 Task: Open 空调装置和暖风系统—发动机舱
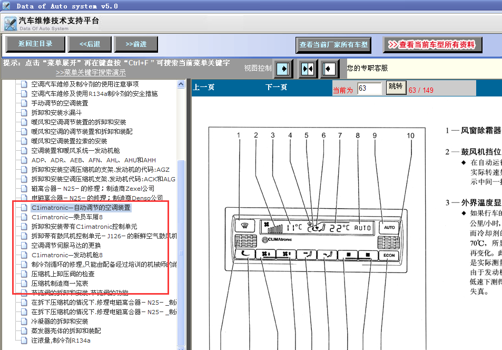[75, 151]
